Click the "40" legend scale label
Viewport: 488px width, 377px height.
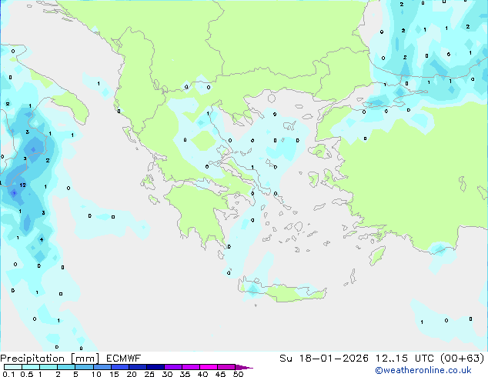(x=202, y=374)
